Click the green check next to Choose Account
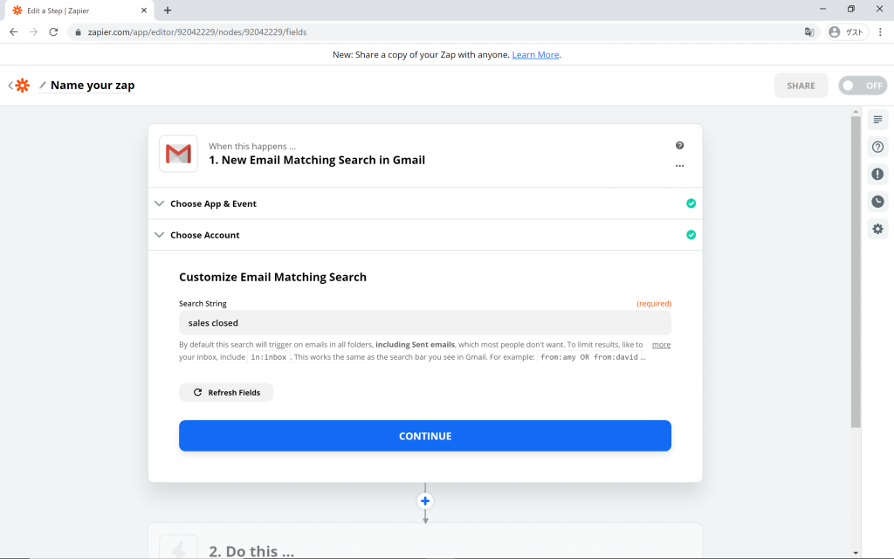This screenshot has width=894, height=559. click(x=691, y=235)
